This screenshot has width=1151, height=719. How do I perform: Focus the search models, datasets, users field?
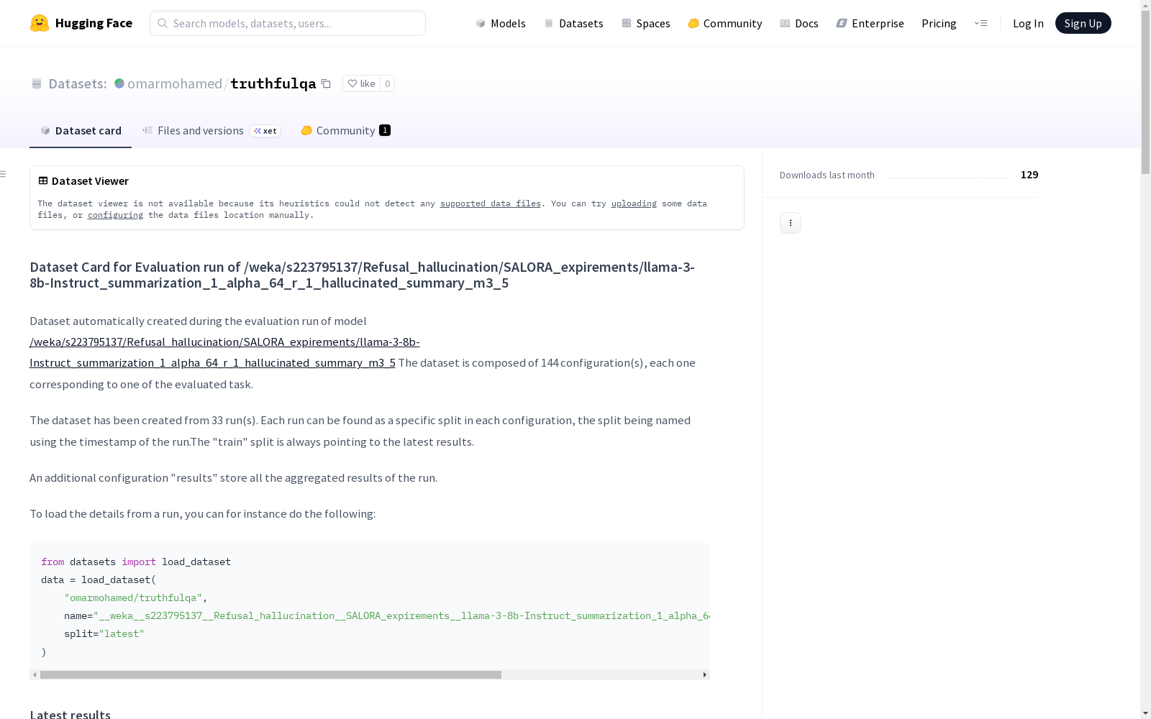[x=288, y=23]
